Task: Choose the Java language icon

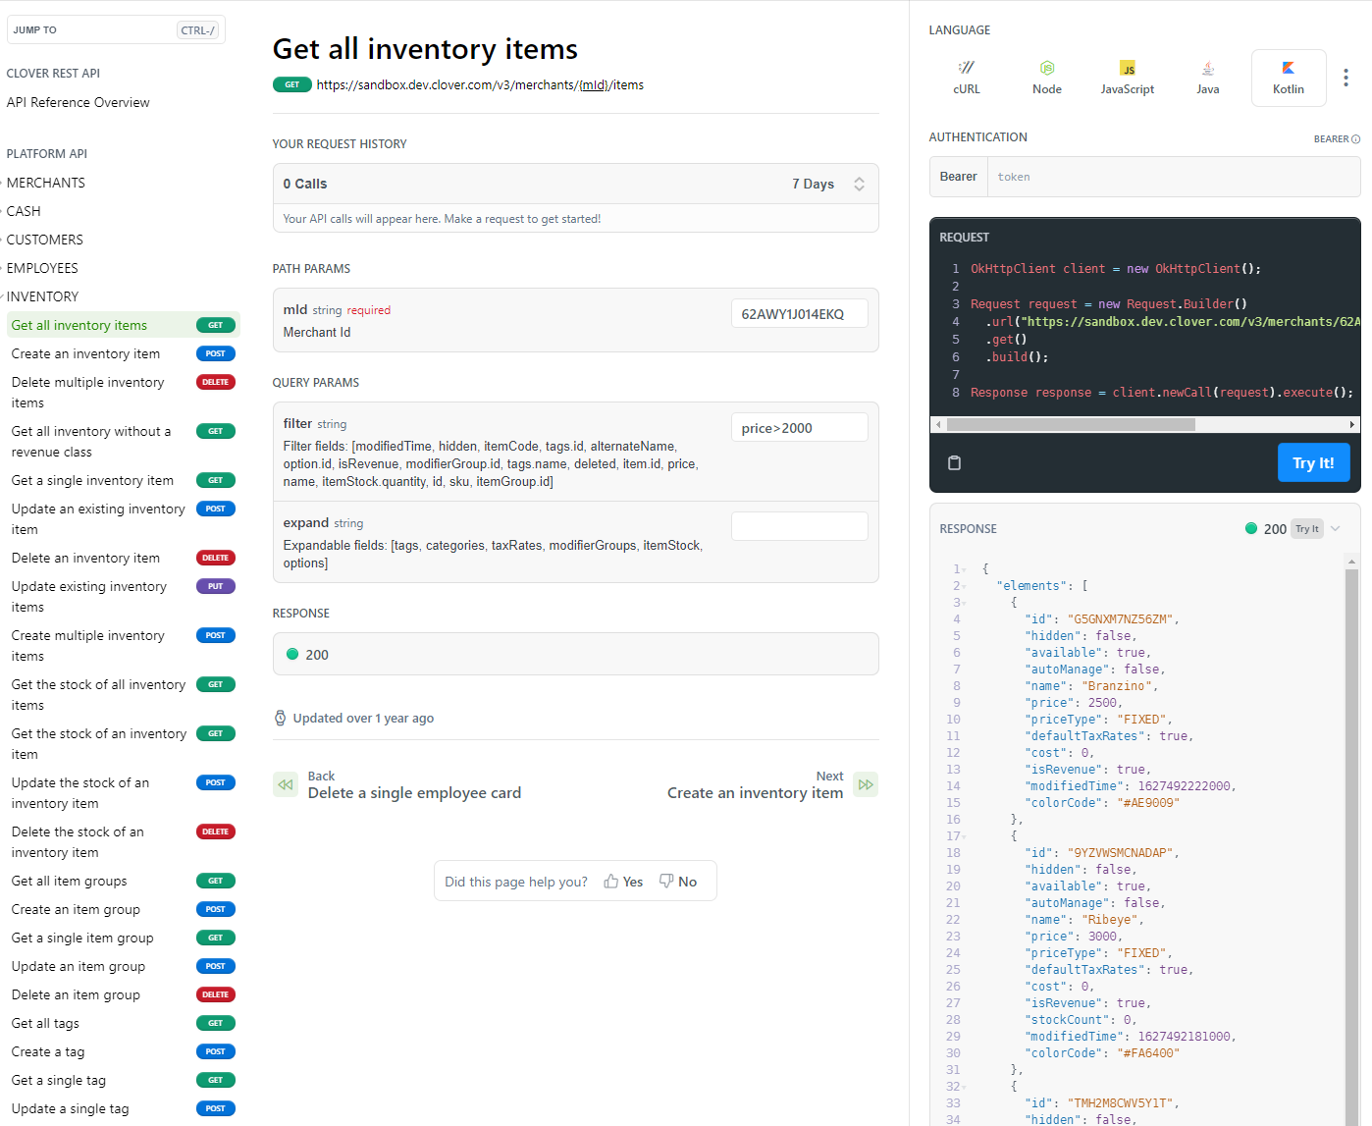Action: (x=1208, y=68)
